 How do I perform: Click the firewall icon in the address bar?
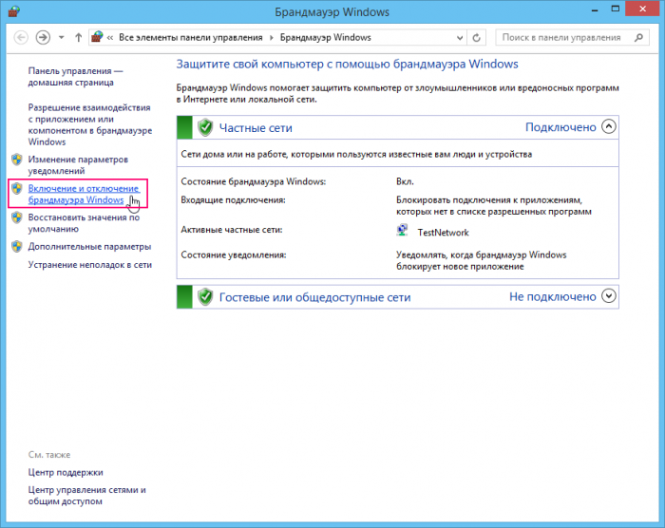pyautogui.click(x=97, y=37)
